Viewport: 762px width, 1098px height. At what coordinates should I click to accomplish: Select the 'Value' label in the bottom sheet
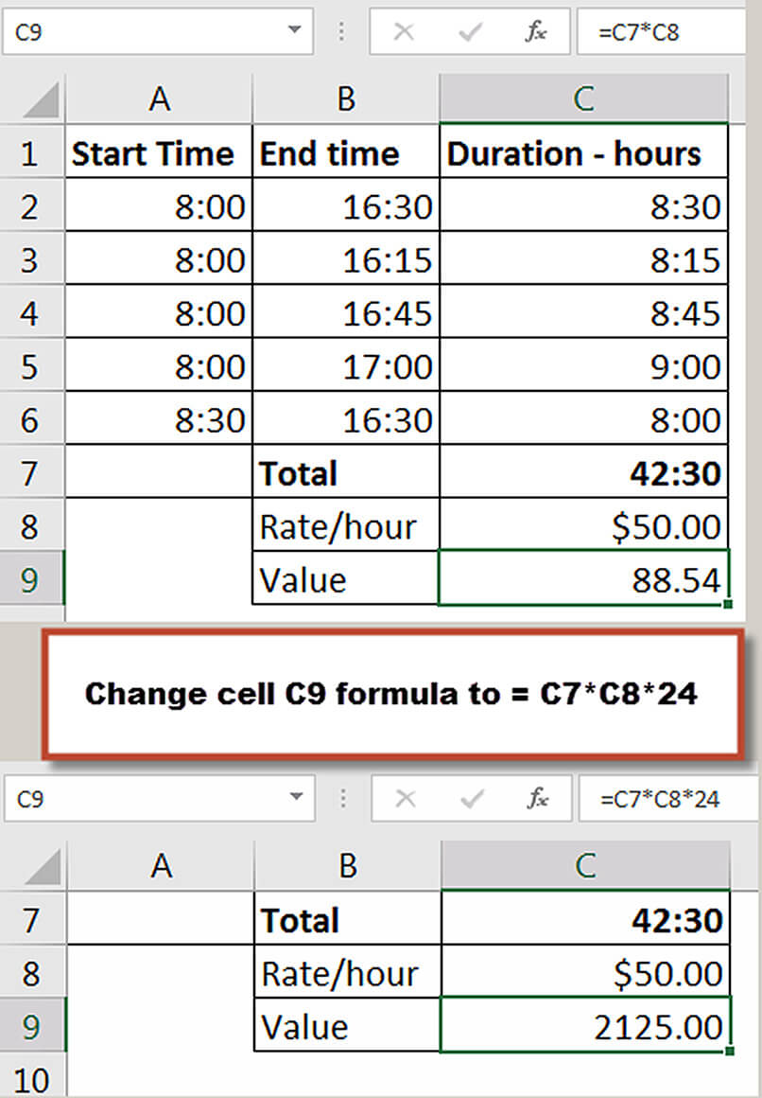[x=348, y=1025]
